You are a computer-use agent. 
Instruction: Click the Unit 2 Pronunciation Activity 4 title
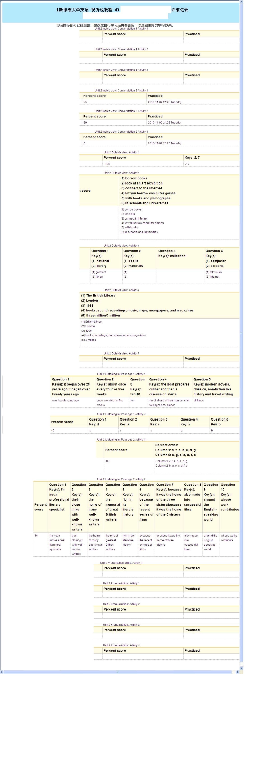click(x=121, y=645)
